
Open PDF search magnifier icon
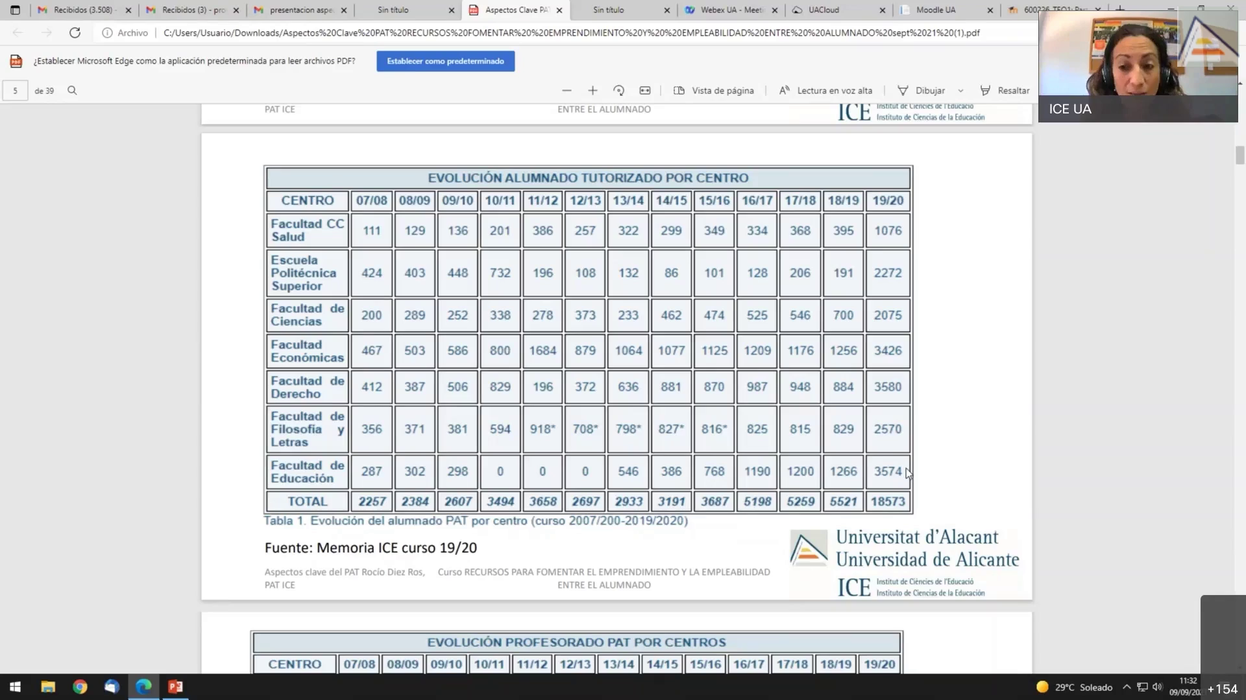point(72,91)
